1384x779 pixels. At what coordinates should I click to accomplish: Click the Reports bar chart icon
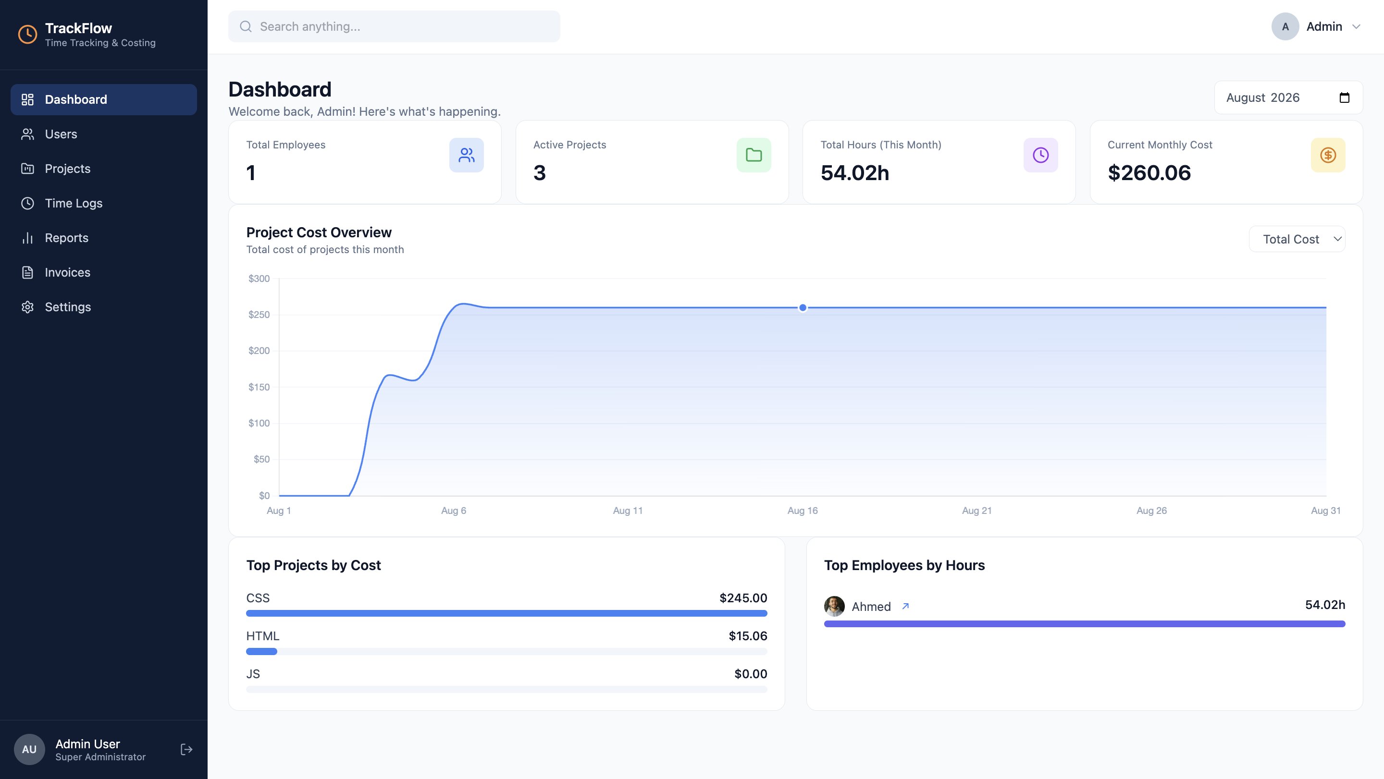coord(27,238)
